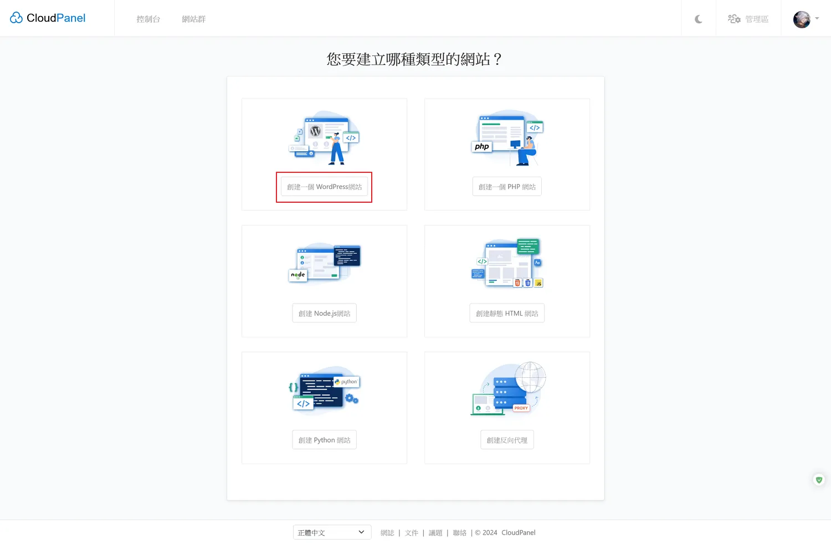Click the user avatar picture

(x=801, y=19)
